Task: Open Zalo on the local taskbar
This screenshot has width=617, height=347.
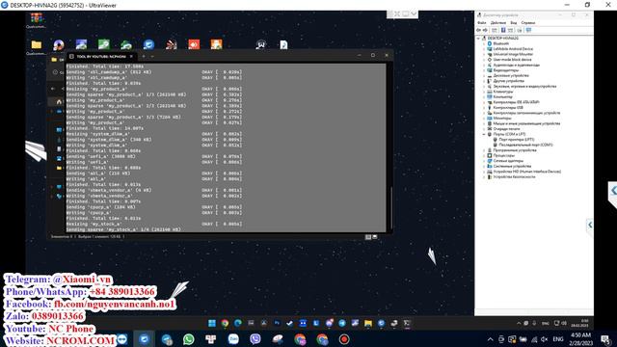Action: (233, 339)
